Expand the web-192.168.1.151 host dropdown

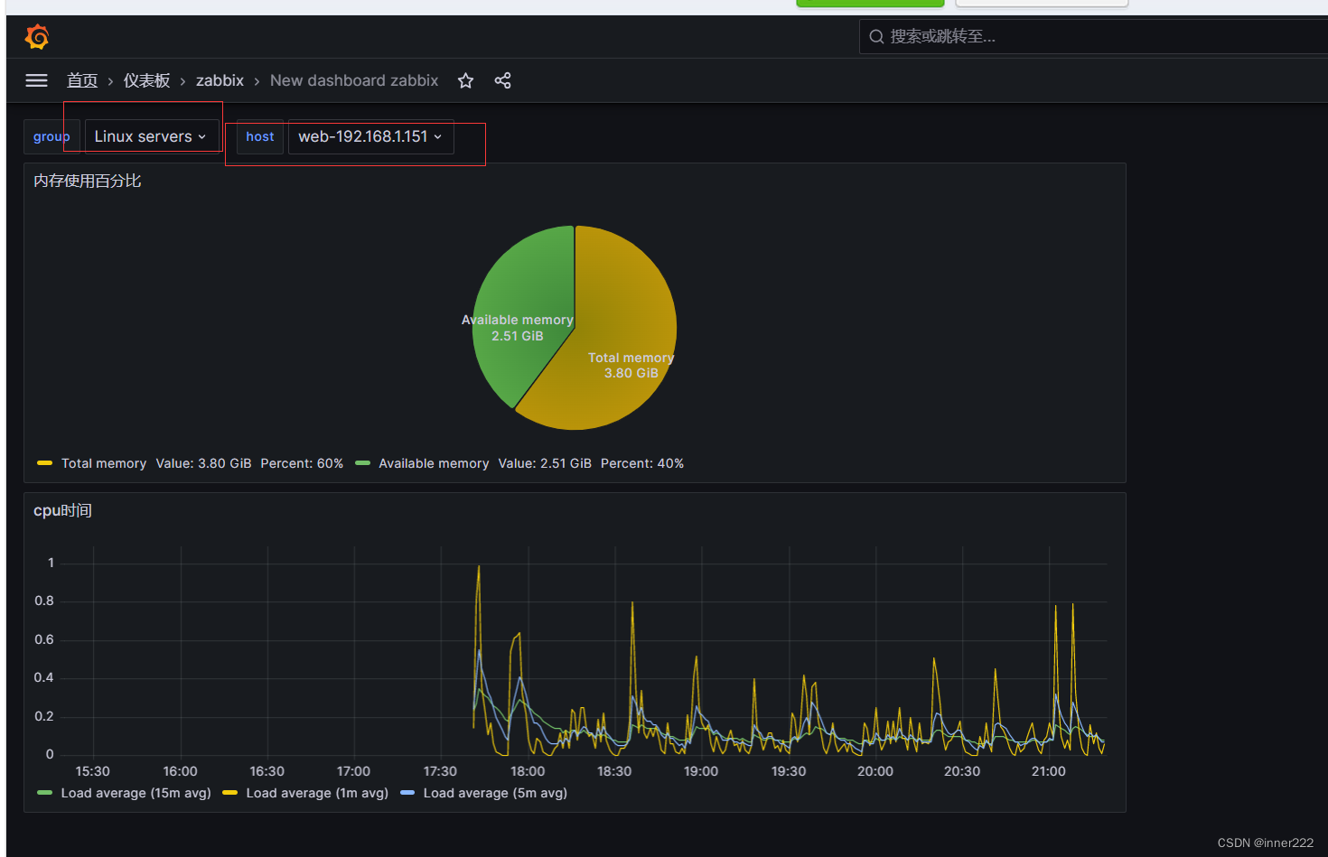pyautogui.click(x=370, y=136)
